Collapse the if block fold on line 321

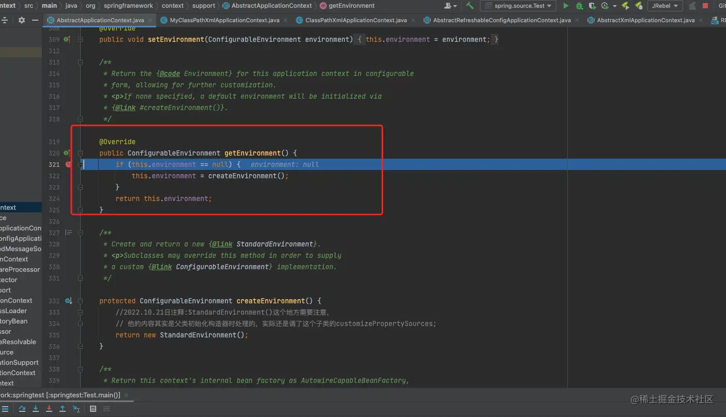[80, 164]
